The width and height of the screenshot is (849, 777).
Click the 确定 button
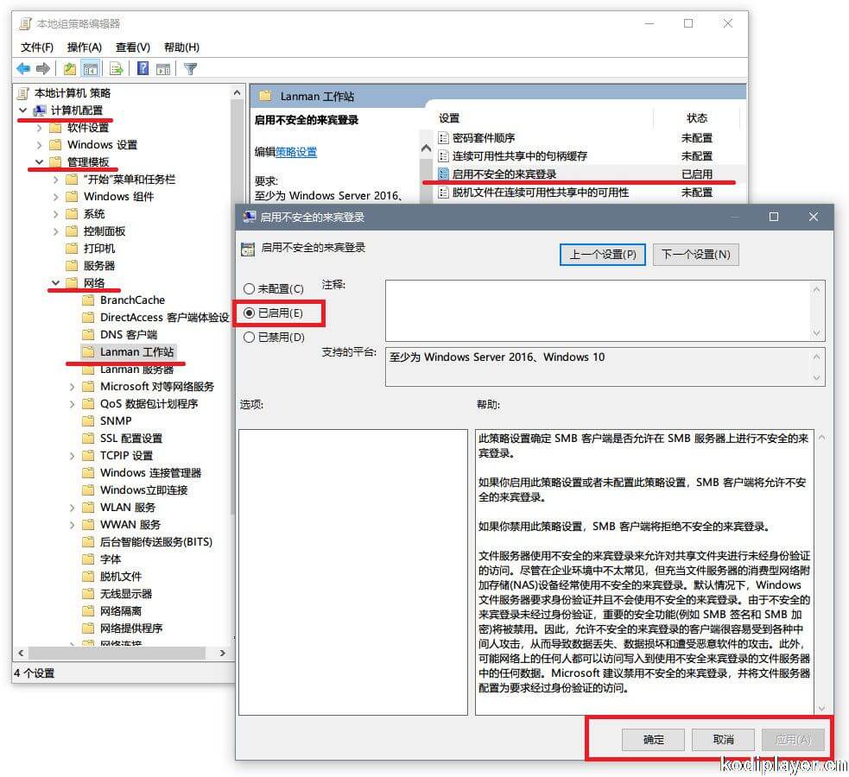pos(654,739)
